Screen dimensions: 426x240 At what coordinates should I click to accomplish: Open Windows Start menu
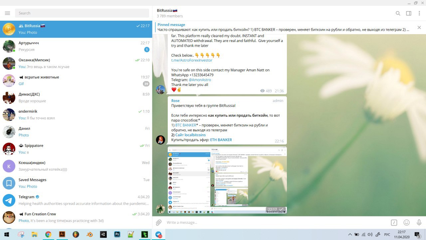point(7,234)
